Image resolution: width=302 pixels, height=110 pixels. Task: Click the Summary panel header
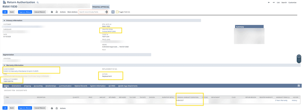pos(249,27)
